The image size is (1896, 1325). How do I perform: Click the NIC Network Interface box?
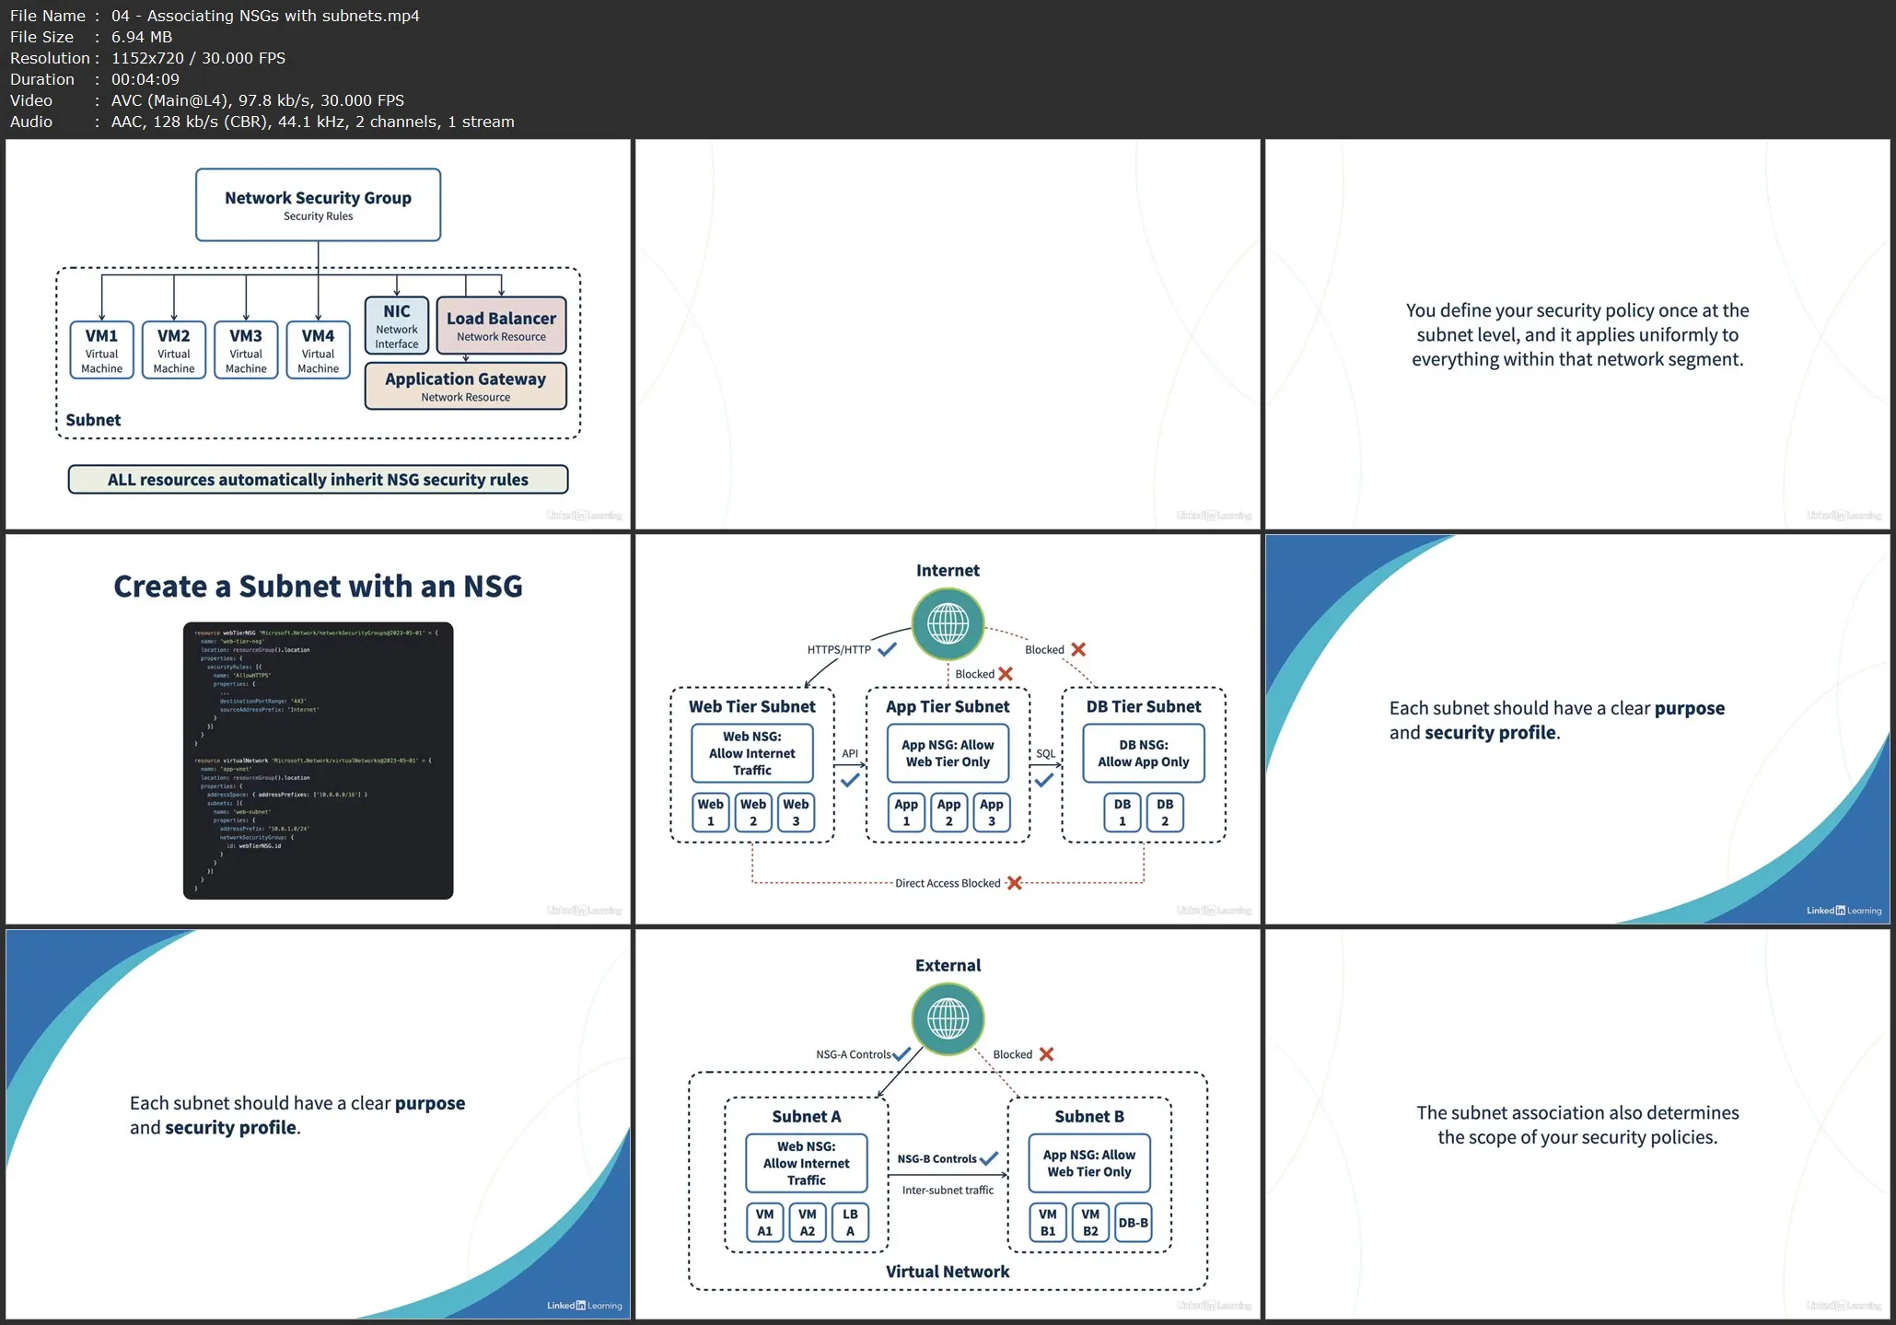(397, 325)
